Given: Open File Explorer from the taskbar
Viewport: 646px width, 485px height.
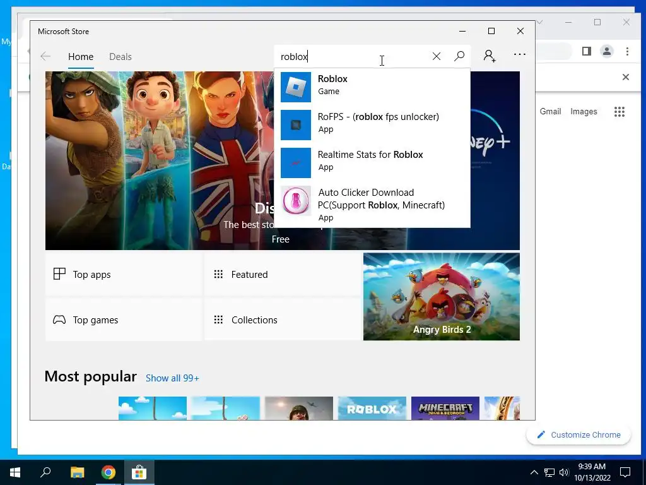Looking at the screenshot, I should click(77, 472).
